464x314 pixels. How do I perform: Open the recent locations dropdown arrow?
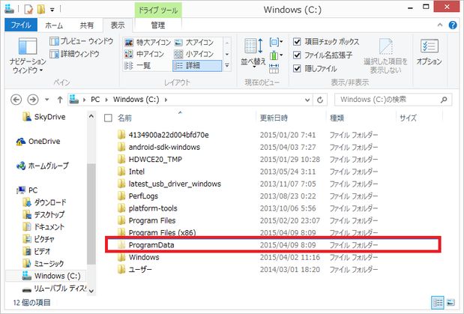coord(46,100)
